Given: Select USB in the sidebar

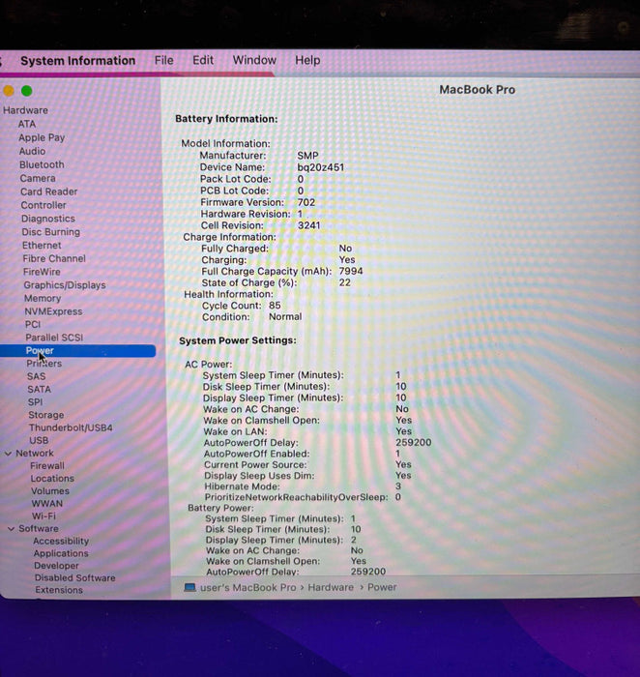Looking at the screenshot, I should click(39, 440).
